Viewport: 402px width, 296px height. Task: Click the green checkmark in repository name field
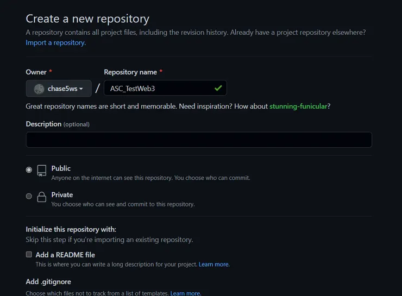coord(218,88)
